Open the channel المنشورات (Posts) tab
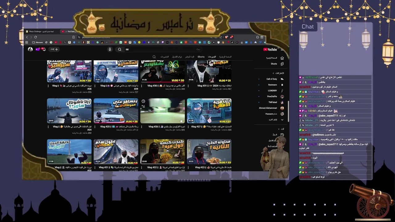The image size is (395, 222). [164, 57]
